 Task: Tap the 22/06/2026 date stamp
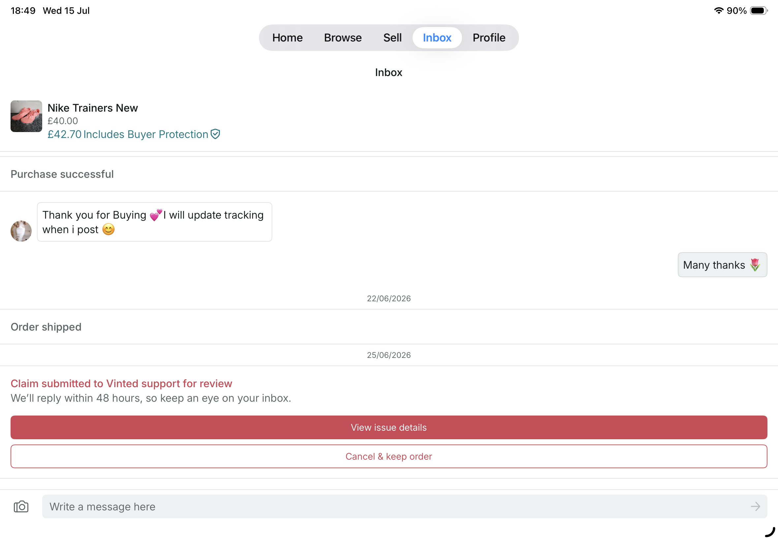(x=389, y=298)
